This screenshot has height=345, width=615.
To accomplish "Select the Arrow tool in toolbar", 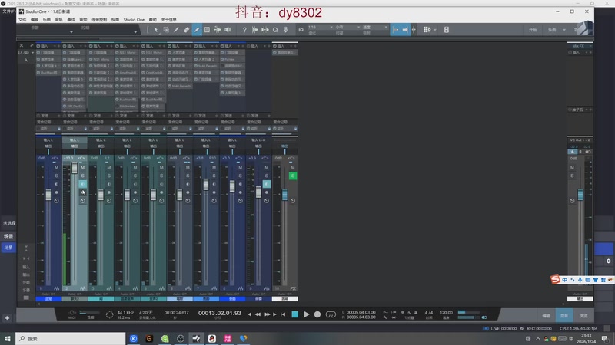I will tap(156, 30).
